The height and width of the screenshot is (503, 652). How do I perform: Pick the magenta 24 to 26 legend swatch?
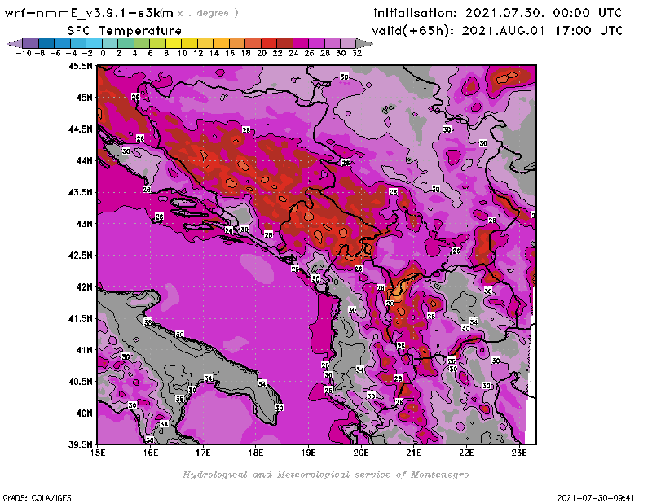click(x=300, y=43)
